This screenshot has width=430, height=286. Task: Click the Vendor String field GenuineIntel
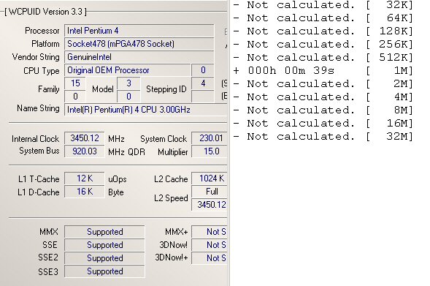click(x=139, y=57)
